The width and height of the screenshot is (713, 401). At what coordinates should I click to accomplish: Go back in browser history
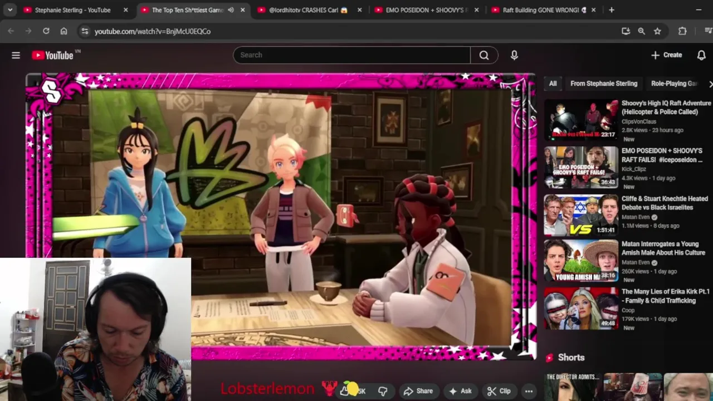[11, 31]
